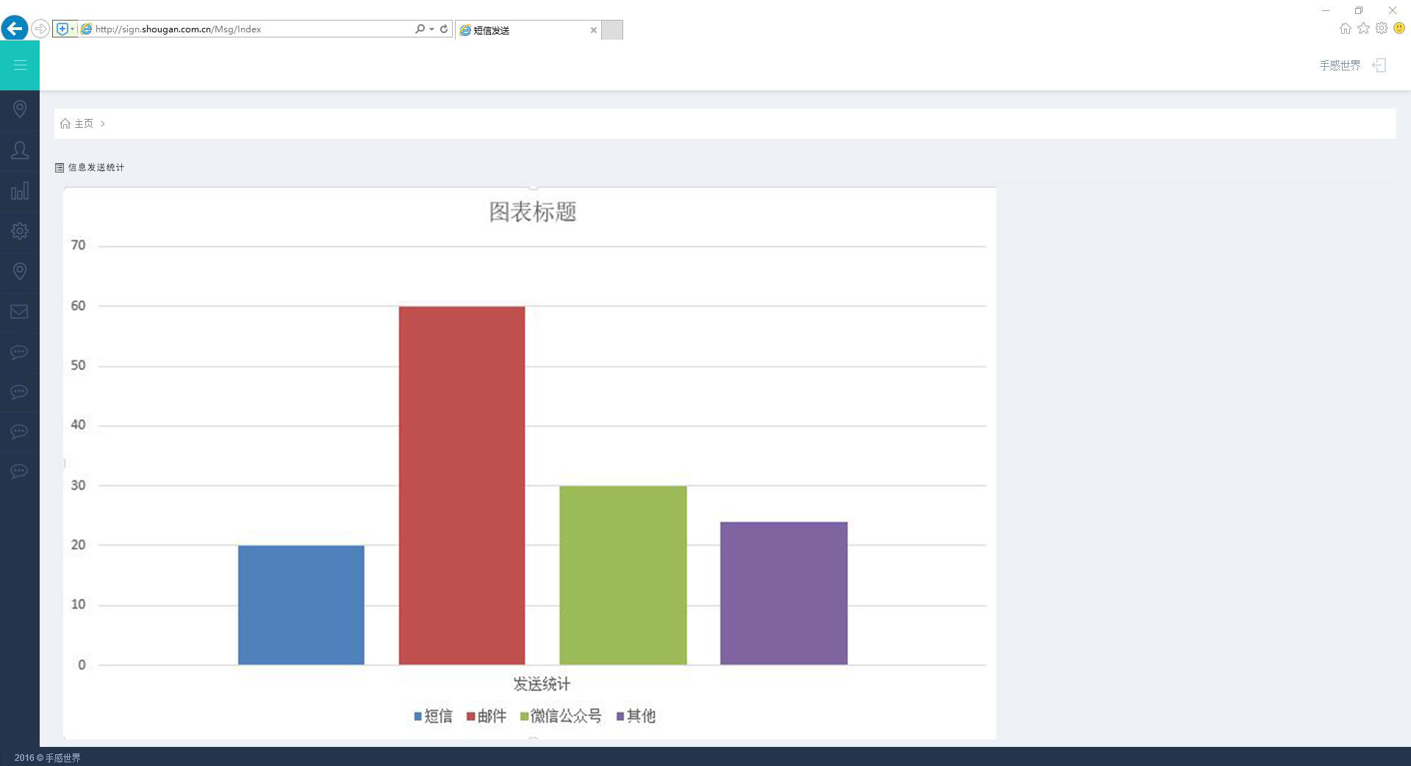This screenshot has width=1411, height=766.
Task: Open the third chat bubble sidebar icon
Action: [x=20, y=432]
